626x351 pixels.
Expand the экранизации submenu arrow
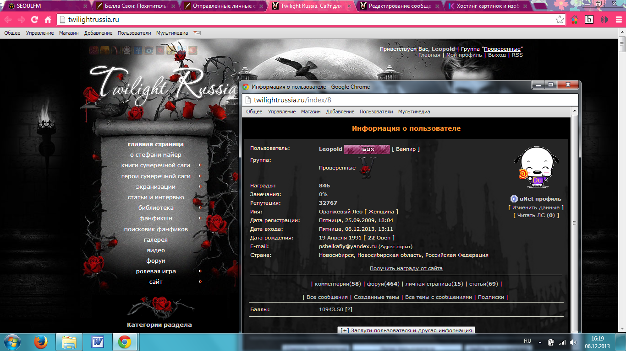click(x=200, y=186)
